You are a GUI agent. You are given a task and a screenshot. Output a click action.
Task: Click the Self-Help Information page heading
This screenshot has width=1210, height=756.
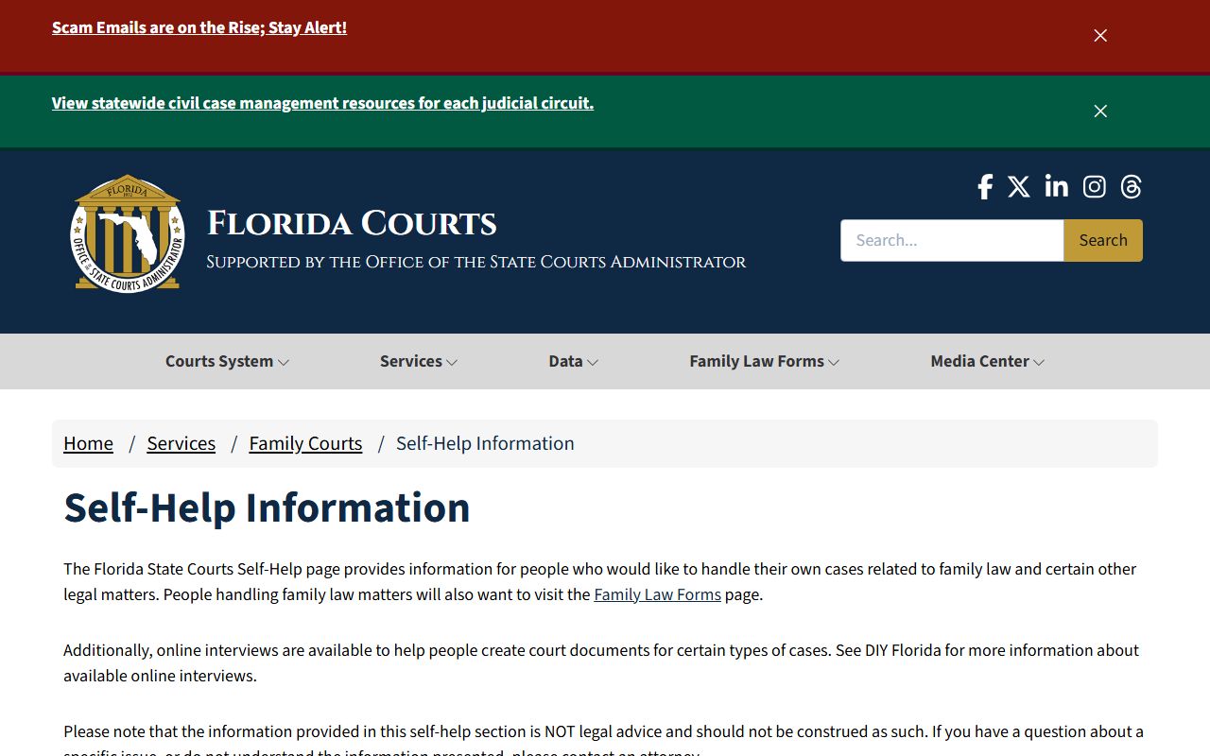(x=267, y=507)
